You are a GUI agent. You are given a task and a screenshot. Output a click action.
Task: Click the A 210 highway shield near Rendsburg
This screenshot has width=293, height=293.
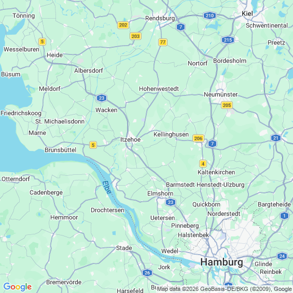click(x=210, y=16)
